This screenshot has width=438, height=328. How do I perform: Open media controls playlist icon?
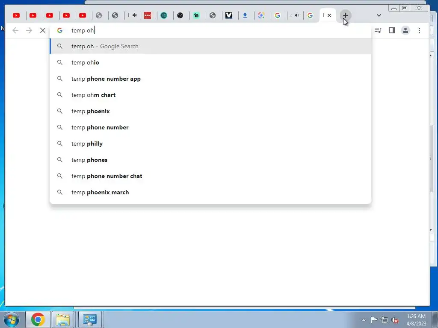pos(378,30)
